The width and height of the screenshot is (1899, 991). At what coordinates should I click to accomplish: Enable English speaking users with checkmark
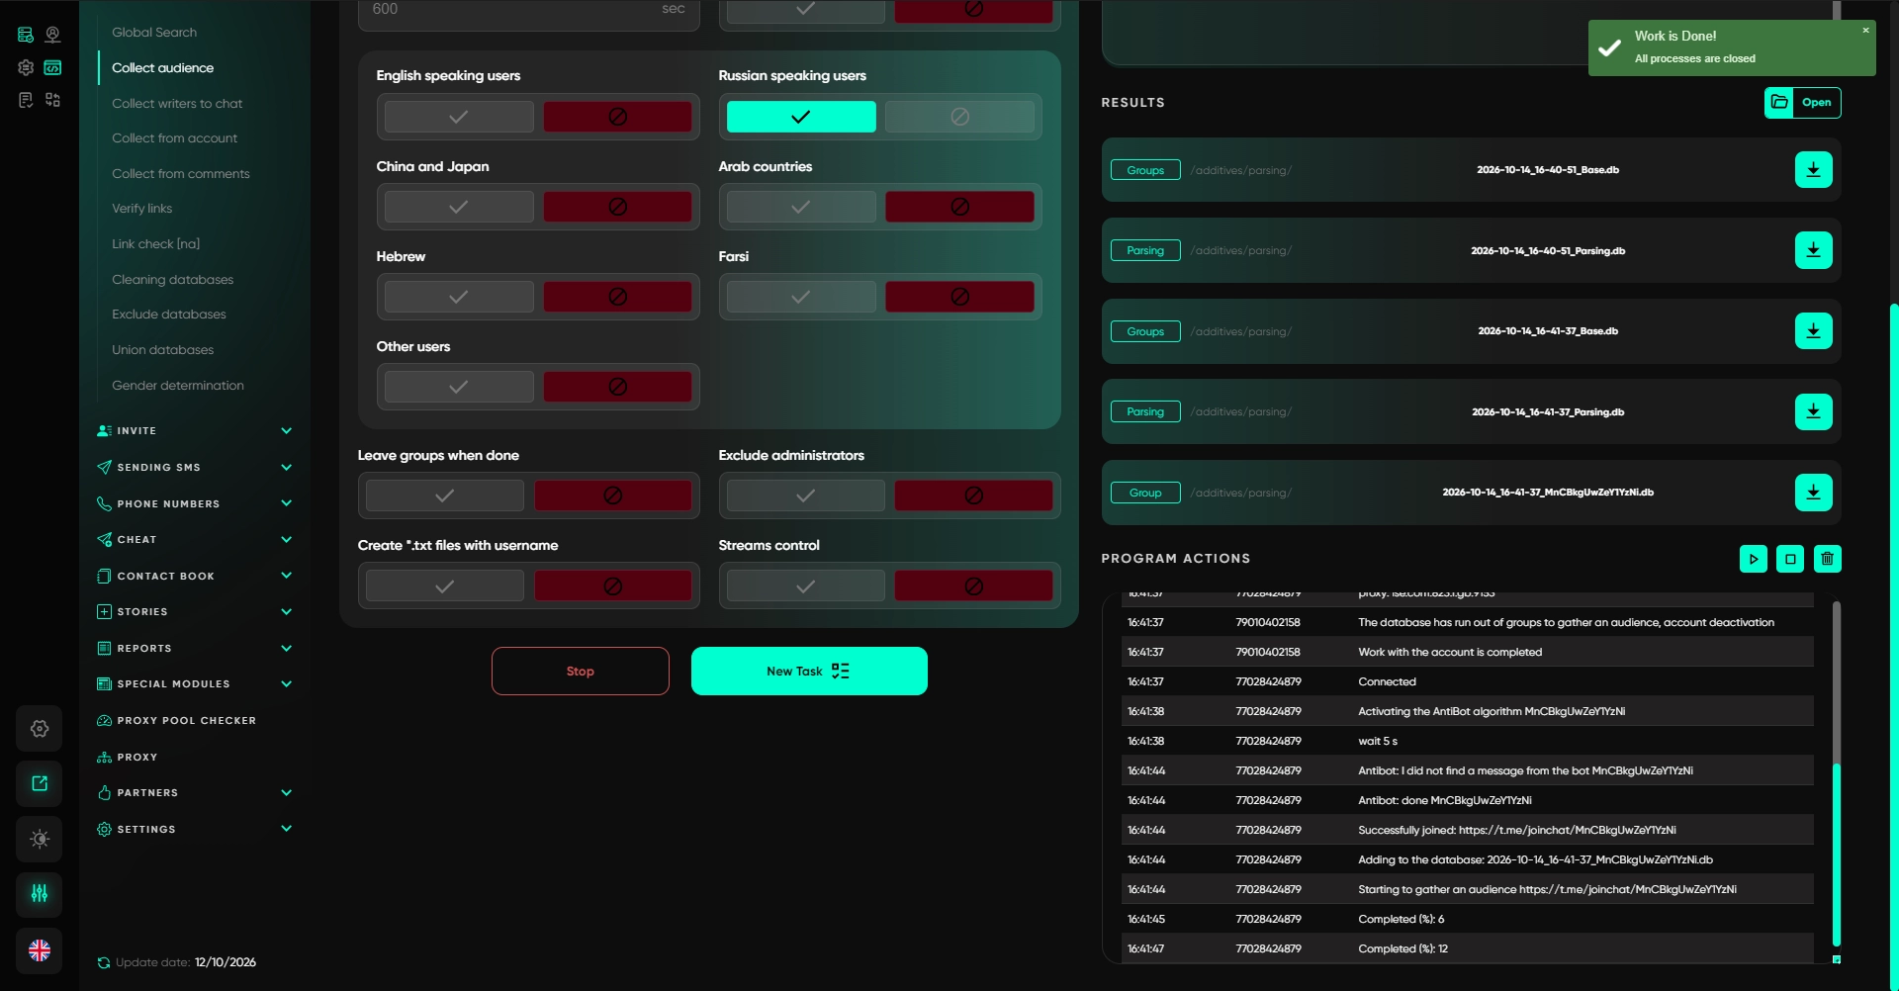pos(459,117)
